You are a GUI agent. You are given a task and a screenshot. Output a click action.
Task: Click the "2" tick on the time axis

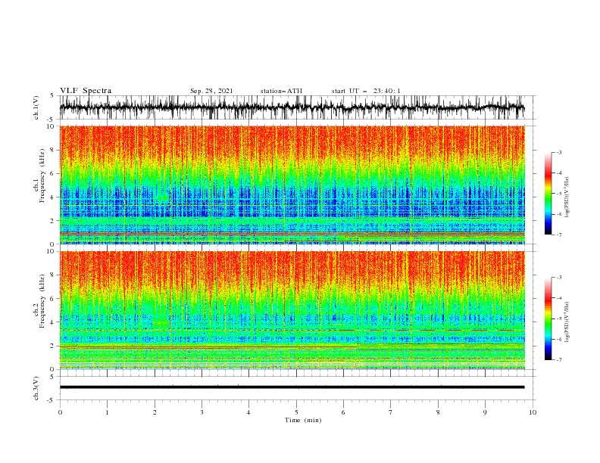point(155,412)
